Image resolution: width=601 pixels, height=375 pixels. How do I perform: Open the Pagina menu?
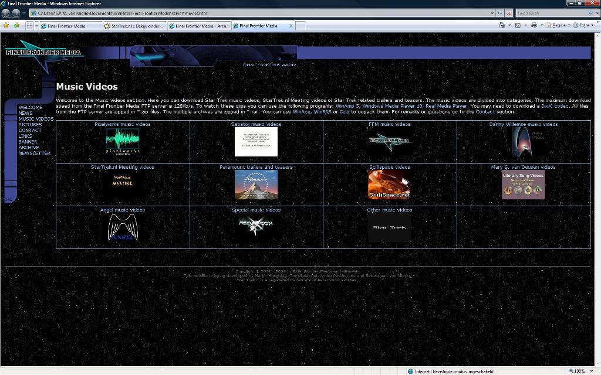click(558, 26)
